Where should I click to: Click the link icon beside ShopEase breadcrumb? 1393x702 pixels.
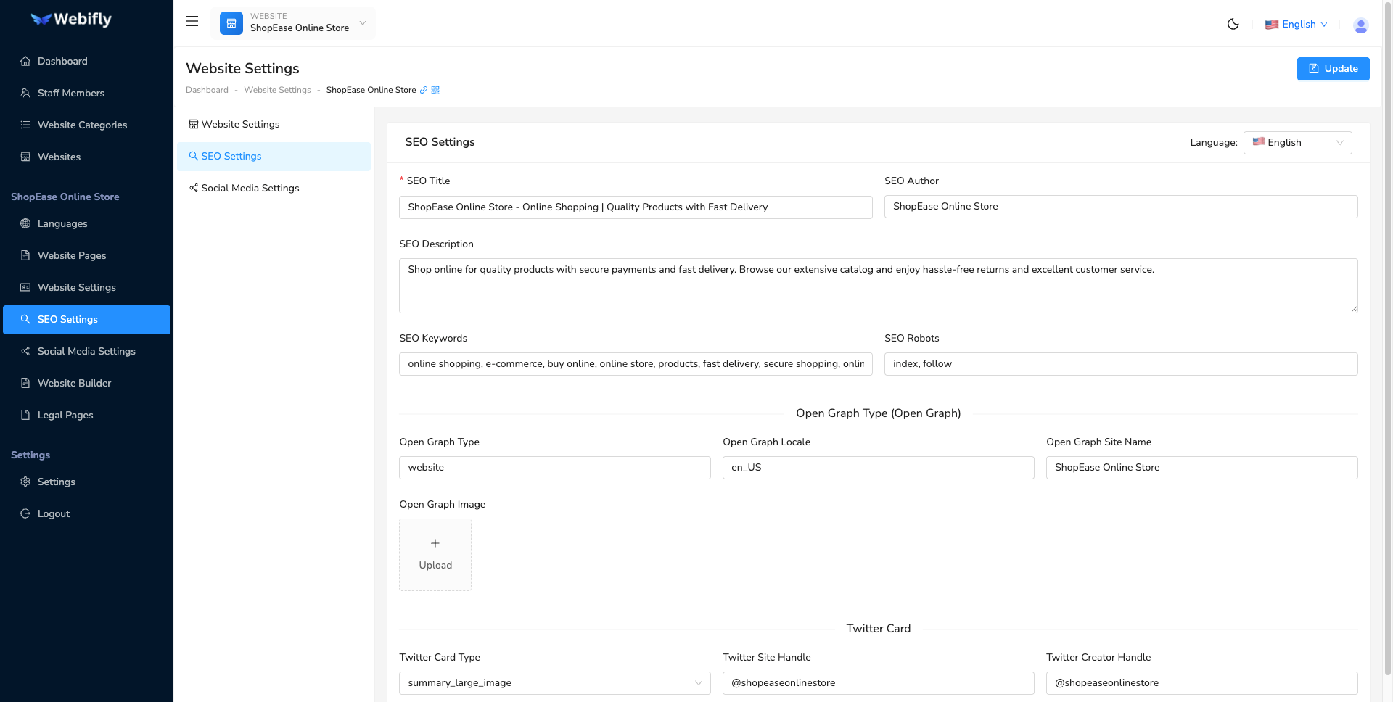tap(424, 90)
